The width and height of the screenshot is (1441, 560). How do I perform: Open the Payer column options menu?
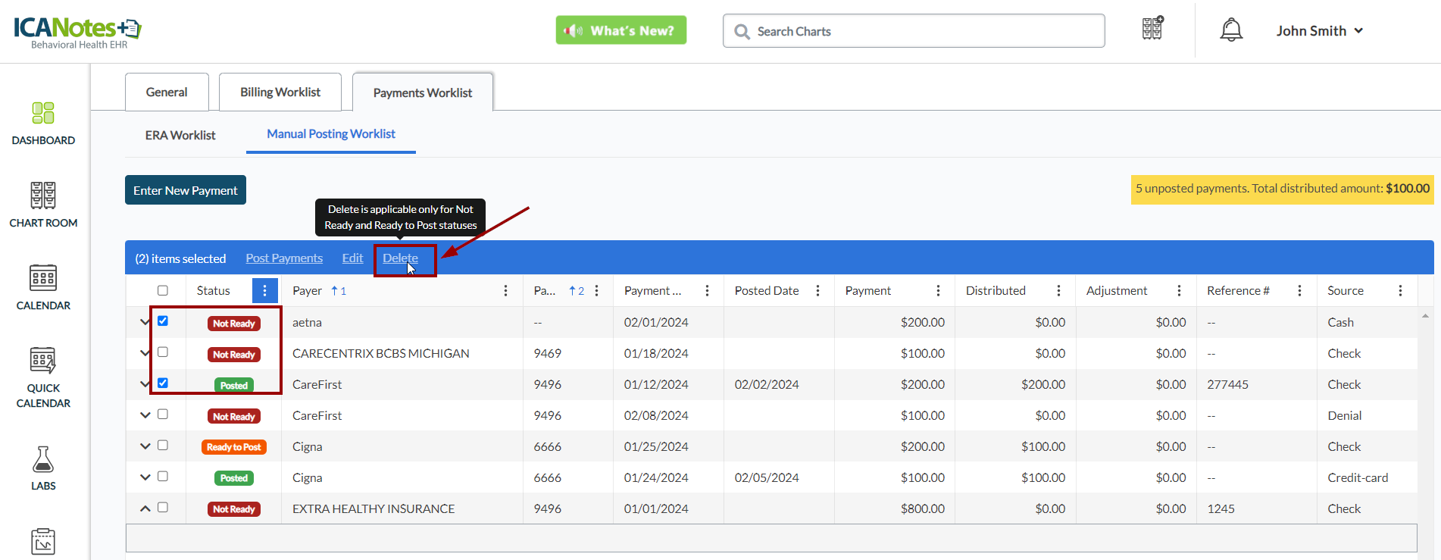(x=505, y=291)
